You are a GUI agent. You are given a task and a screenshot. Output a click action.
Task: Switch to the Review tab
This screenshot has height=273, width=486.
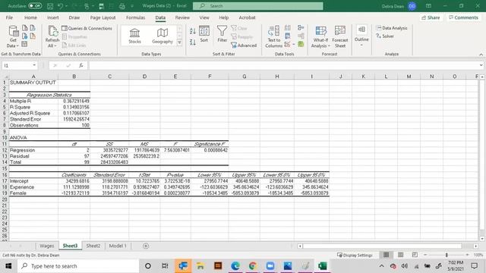[182, 17]
